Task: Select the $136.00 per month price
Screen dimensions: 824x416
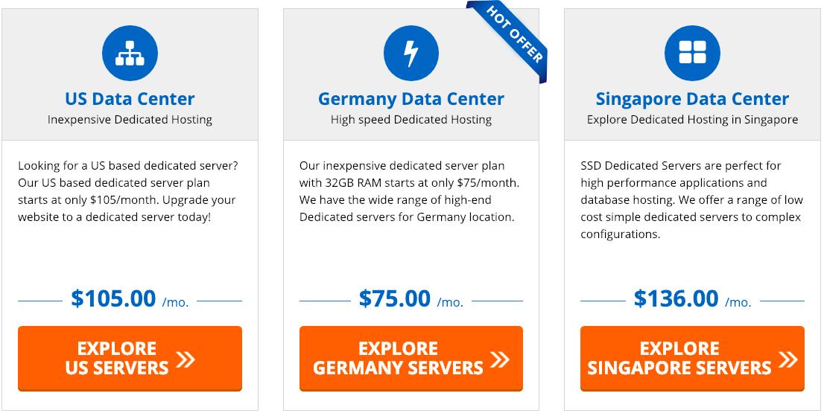Action: (692, 299)
